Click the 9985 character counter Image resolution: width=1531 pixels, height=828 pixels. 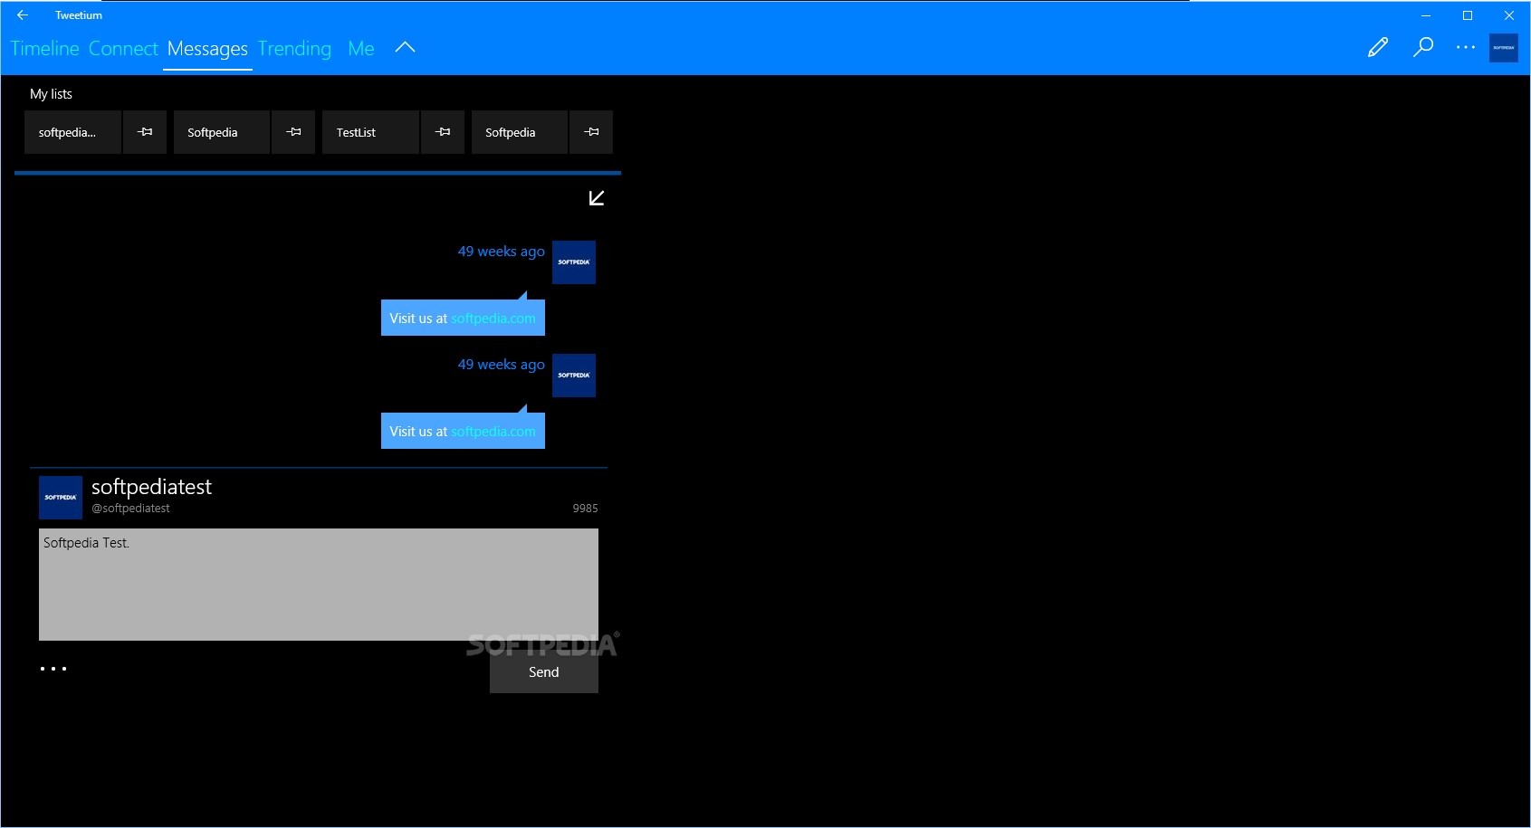click(x=585, y=509)
